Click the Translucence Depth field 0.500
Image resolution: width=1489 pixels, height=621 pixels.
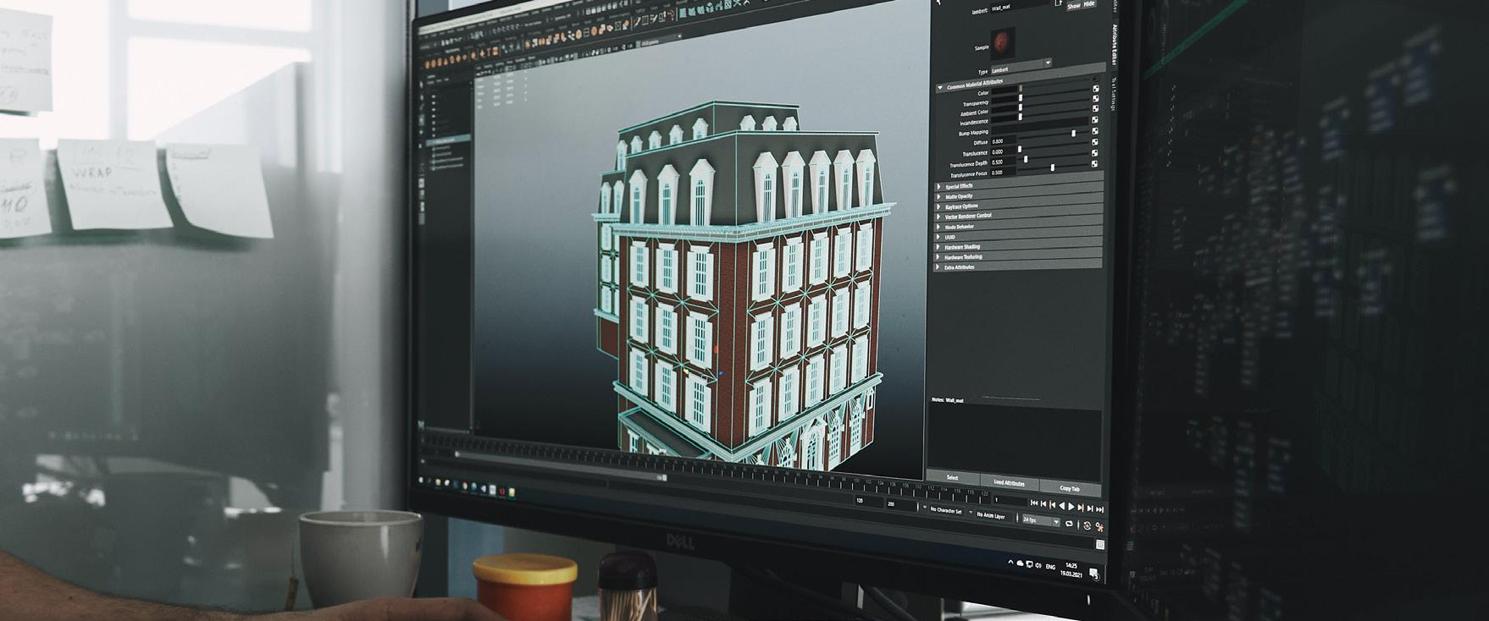[x=1004, y=162]
